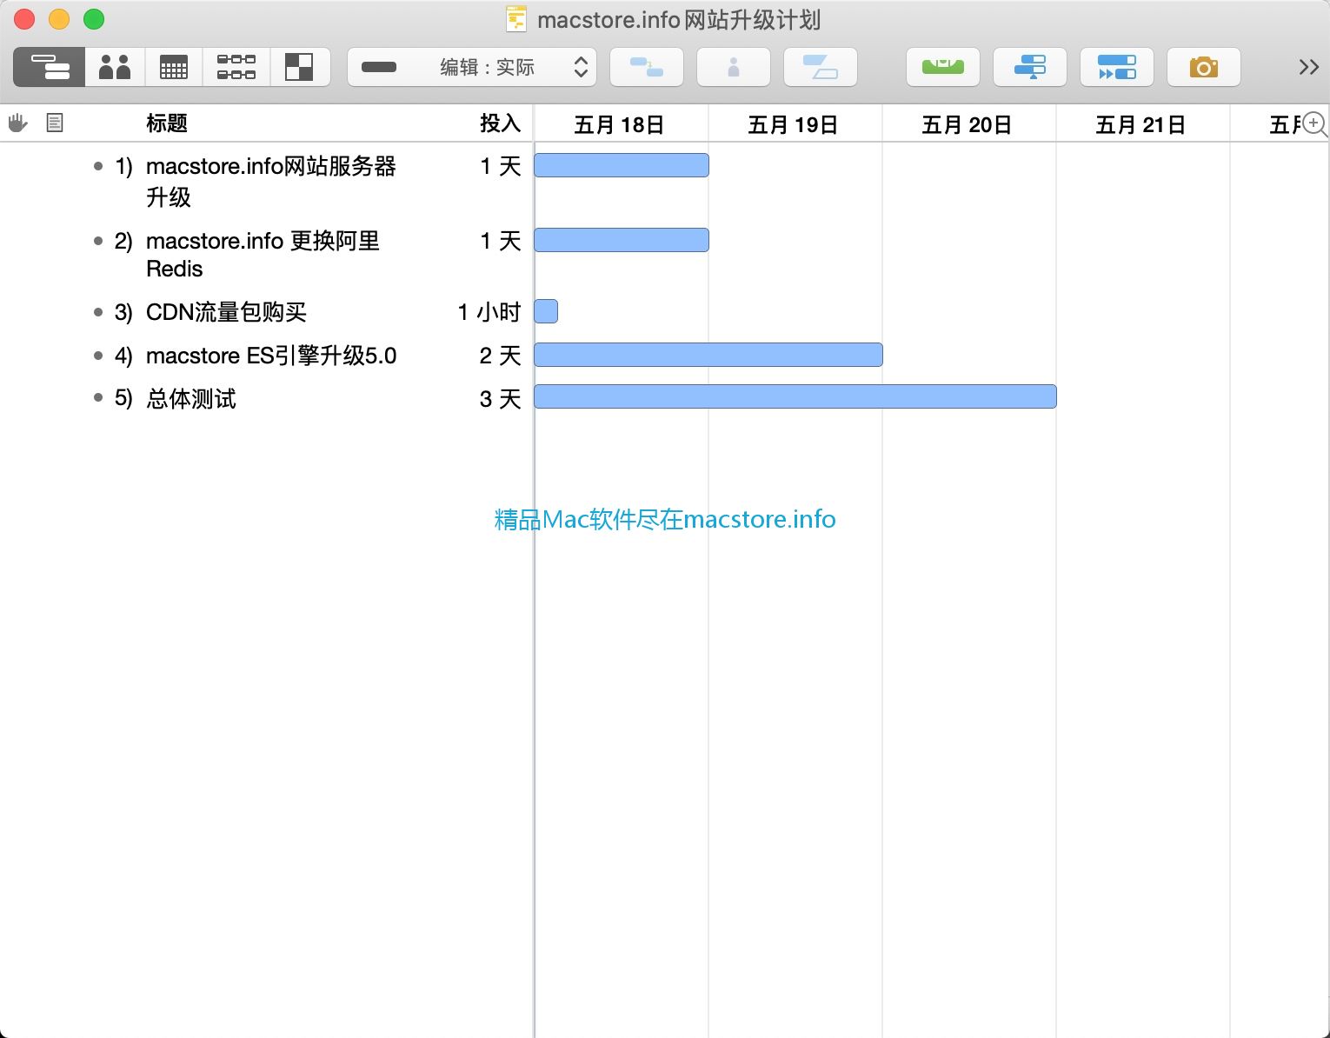Click the notes column header icon
This screenshot has width=1330, height=1038.
pos(55,123)
